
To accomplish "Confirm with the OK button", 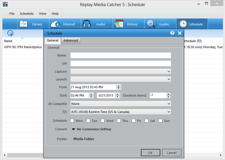I will point(151,153).
